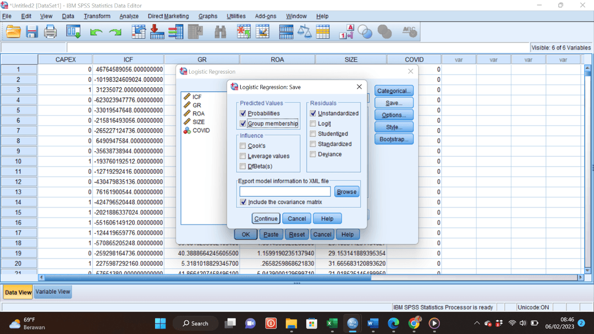This screenshot has width=594, height=334.
Task: Open the Graphs menu
Action: pos(208,17)
